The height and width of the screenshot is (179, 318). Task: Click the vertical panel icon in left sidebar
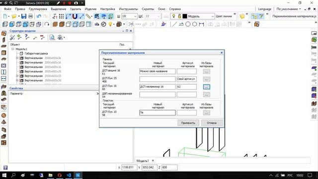3,40
